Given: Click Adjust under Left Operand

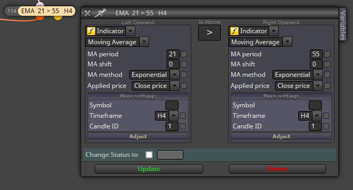Looking at the screenshot, I should (138, 137).
